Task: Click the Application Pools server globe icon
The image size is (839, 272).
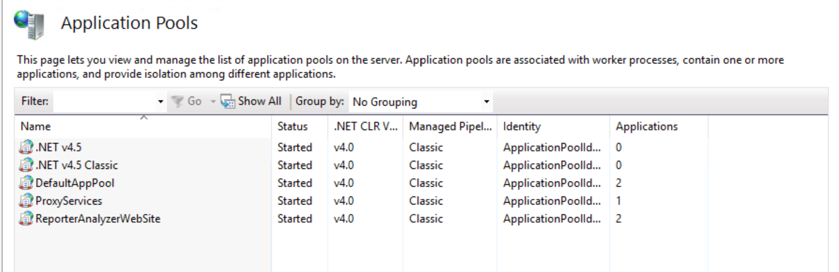Action: [29, 25]
